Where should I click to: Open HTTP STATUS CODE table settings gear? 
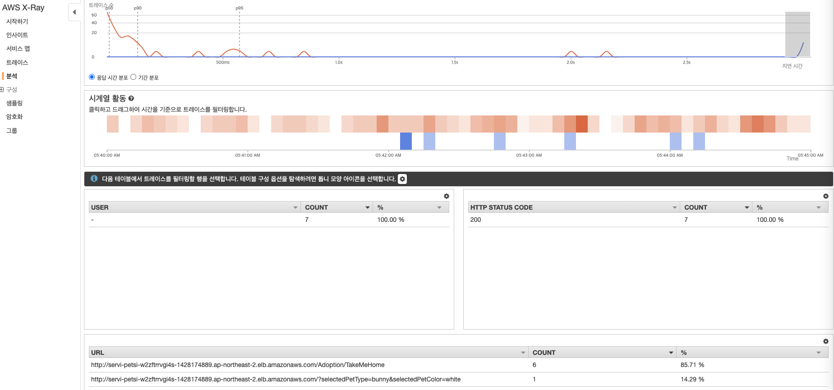826,196
